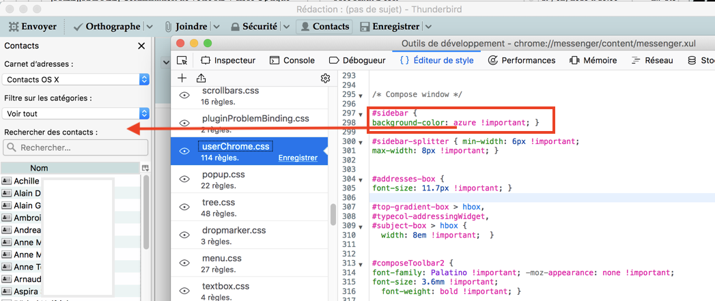This screenshot has width=715, height=301.
Task: Switch to the Éditeur de style tab
Action: point(436,60)
